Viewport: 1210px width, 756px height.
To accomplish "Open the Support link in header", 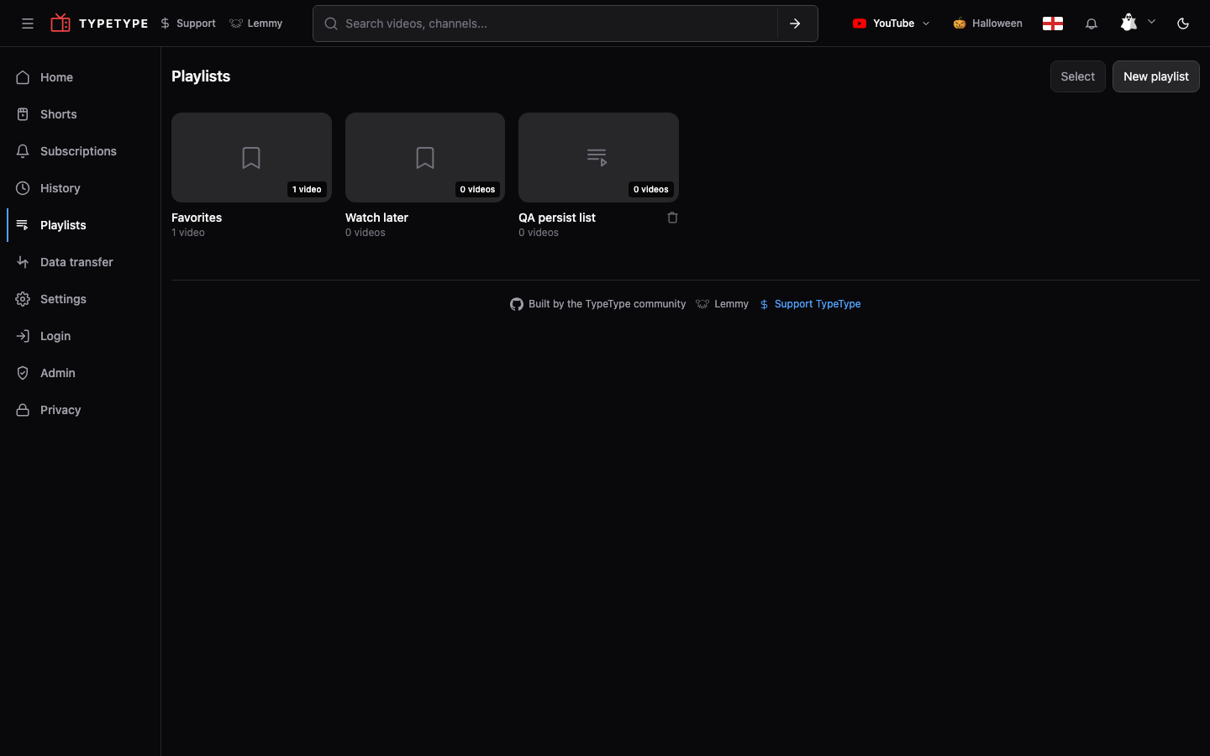I will pos(188,24).
